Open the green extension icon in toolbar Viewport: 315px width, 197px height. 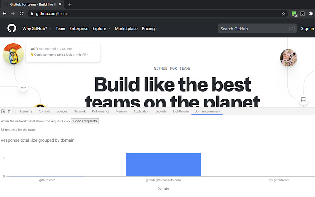tap(294, 14)
